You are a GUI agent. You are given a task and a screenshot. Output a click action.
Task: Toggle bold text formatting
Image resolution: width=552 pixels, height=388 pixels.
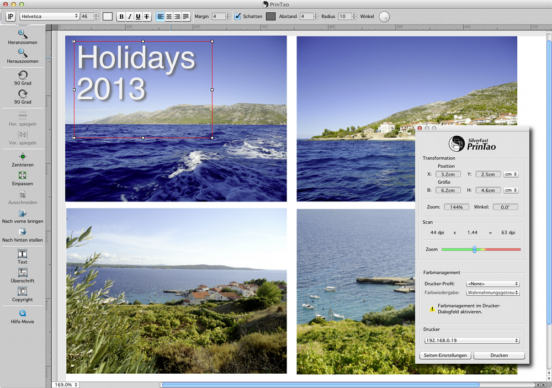pos(121,17)
